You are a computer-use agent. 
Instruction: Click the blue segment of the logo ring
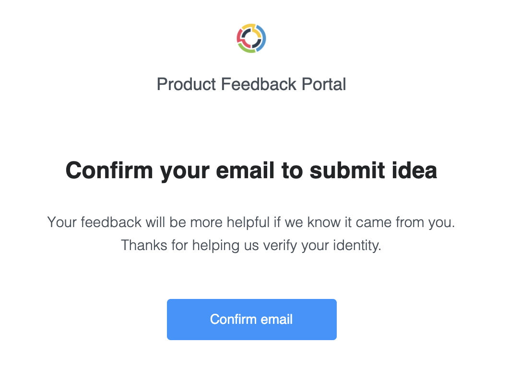[x=264, y=38]
